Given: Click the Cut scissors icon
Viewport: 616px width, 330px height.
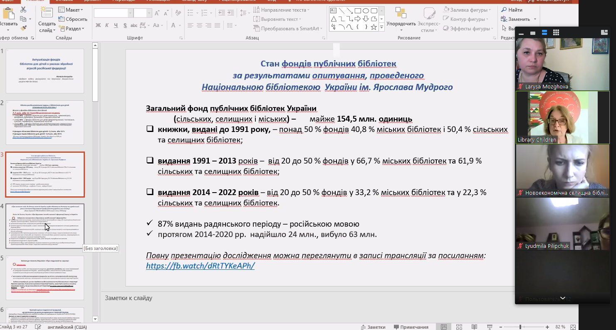Looking at the screenshot, I should [23, 10].
